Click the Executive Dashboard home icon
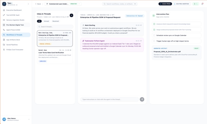This screenshot has height=124, width=207. click(x=4, y=10)
